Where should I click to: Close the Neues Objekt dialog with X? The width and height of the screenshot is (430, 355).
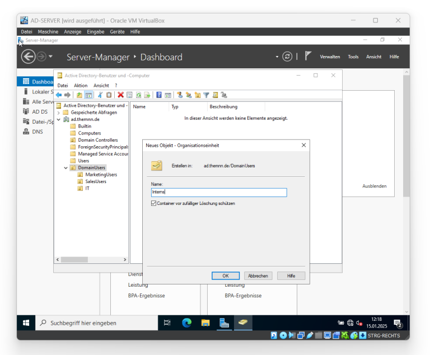coord(303,145)
